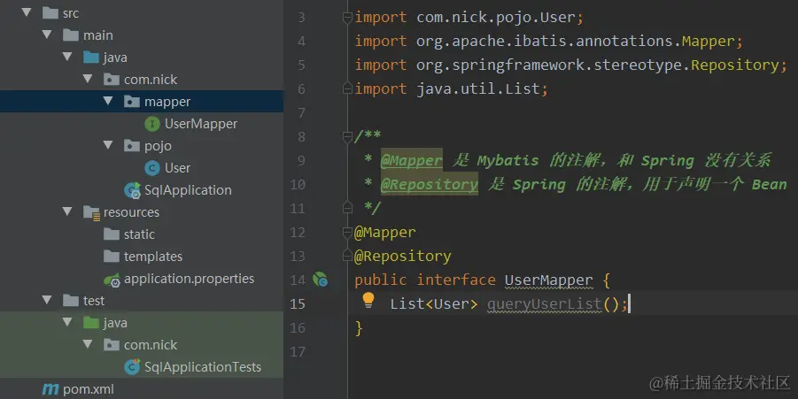798x399 pixels.
Task: Collapse the blue java source folder arrow
Action: click(67, 57)
